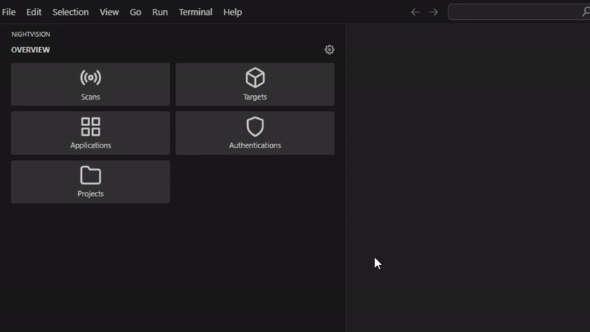Open the Targets tile
The height and width of the screenshot is (332, 590).
pyautogui.click(x=254, y=84)
